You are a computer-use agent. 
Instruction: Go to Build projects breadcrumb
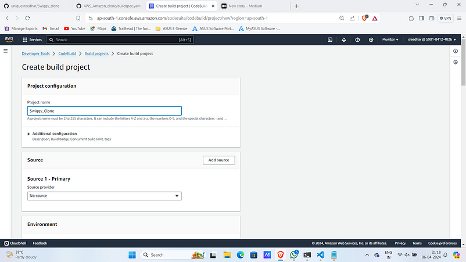pyautogui.click(x=96, y=53)
